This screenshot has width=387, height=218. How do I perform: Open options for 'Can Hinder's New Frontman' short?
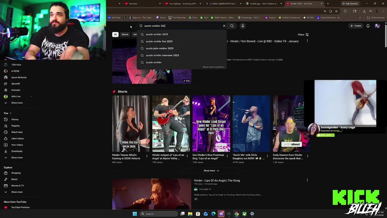tap(227, 156)
